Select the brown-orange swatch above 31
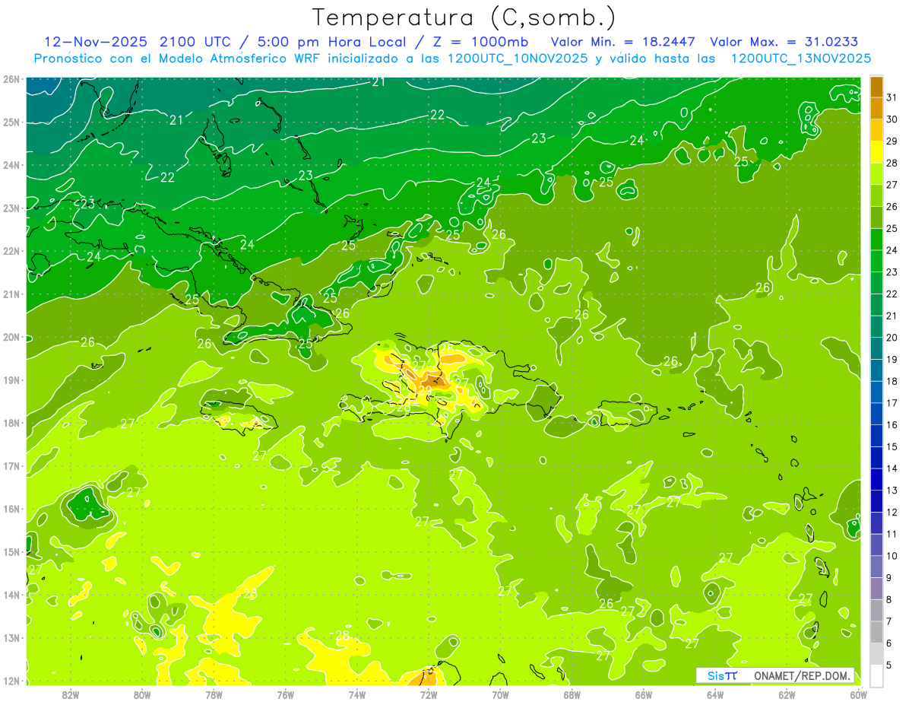The width and height of the screenshot is (912, 705). [876, 87]
